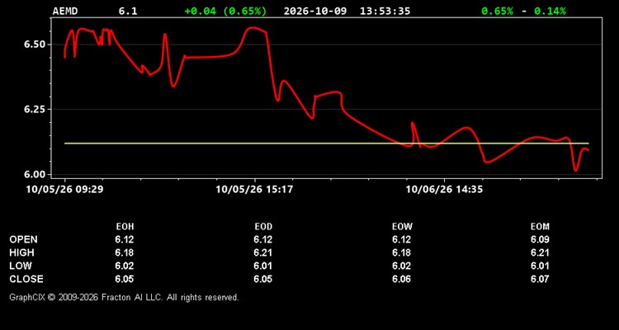Click the 6.25 y-axis label
The image size is (619, 330).
tap(35, 110)
